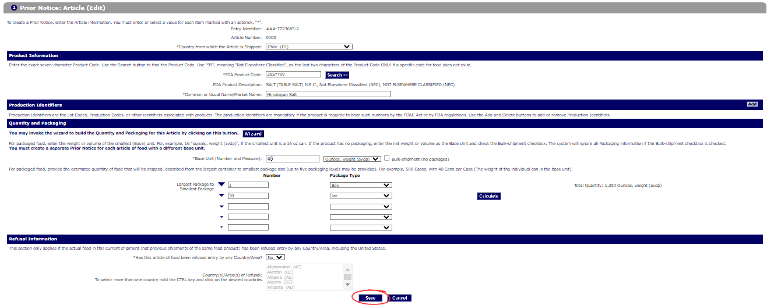Click the Search >> button for product code
The height and width of the screenshot is (305, 767).
coord(337,75)
